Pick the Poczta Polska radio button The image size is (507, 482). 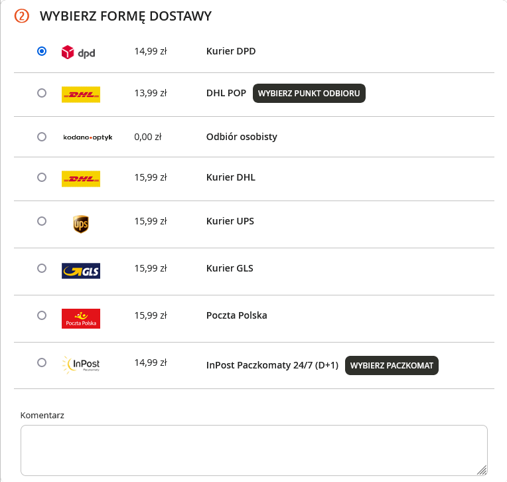tap(42, 315)
